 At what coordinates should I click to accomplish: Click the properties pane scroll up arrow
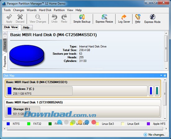click(x=166, y=33)
